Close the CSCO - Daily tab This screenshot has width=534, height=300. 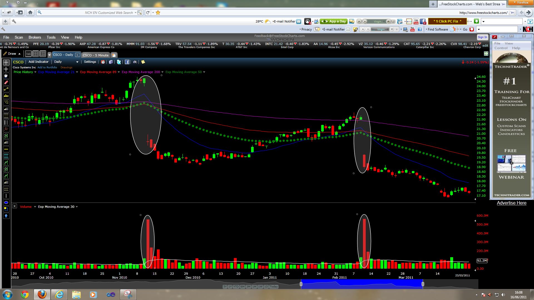click(77, 55)
